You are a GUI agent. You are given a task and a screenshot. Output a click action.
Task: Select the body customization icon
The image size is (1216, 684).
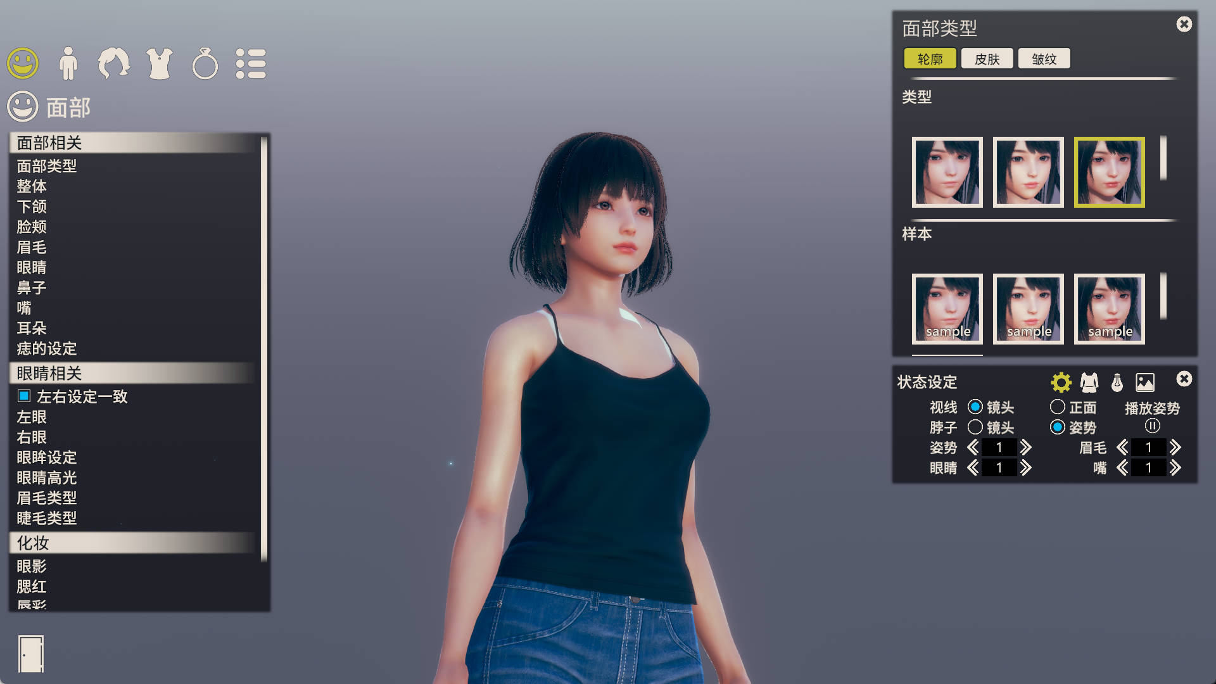pos(68,63)
